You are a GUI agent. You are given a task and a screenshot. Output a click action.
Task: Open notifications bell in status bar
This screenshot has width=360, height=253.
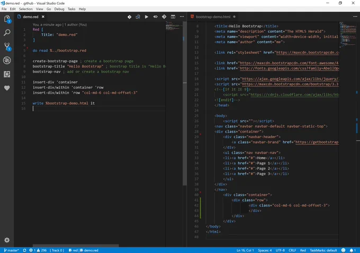(353, 250)
